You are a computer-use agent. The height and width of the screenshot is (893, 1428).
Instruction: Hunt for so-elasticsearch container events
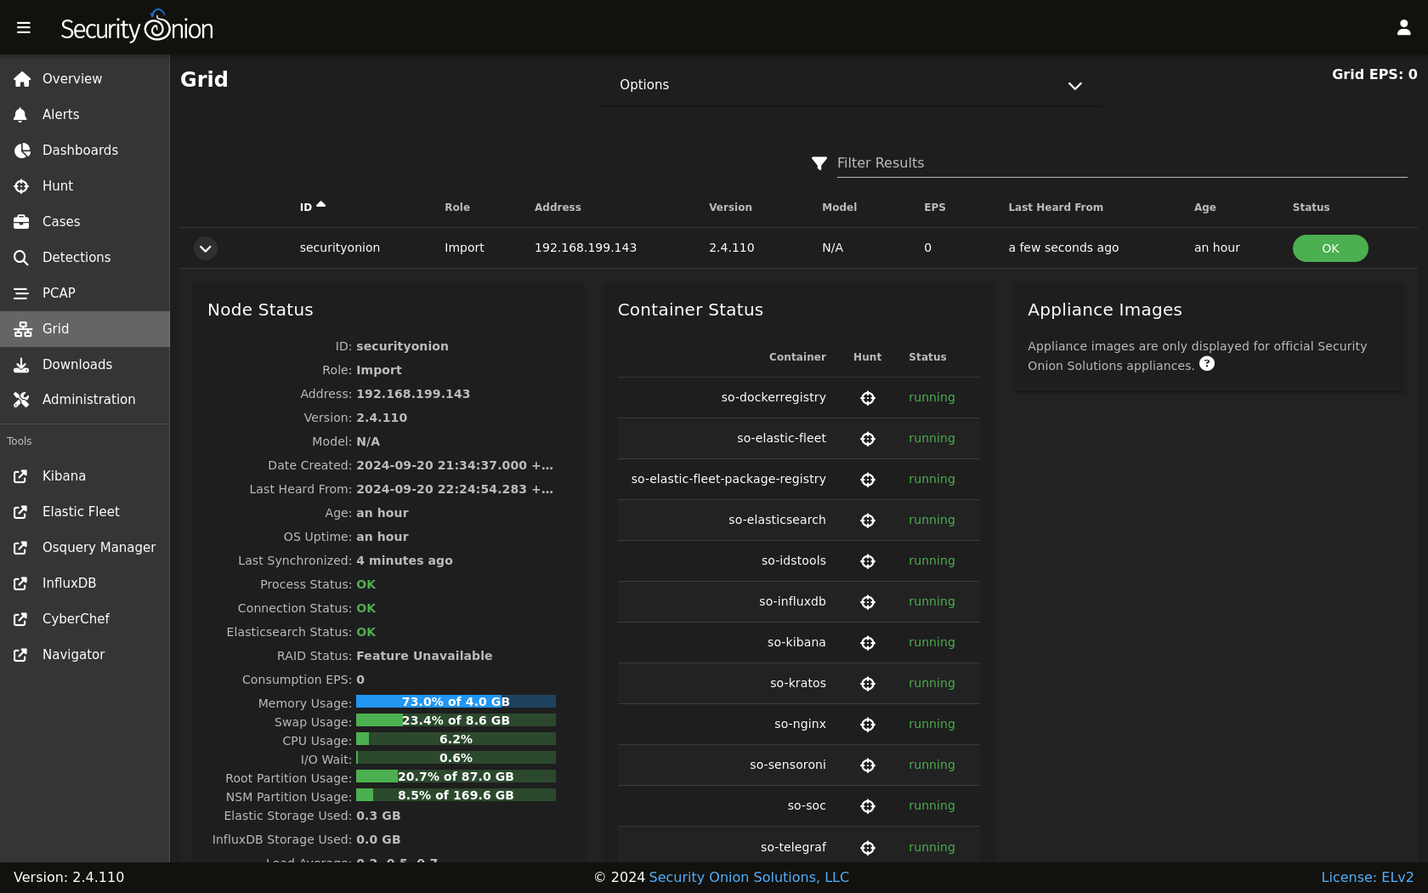click(x=868, y=520)
